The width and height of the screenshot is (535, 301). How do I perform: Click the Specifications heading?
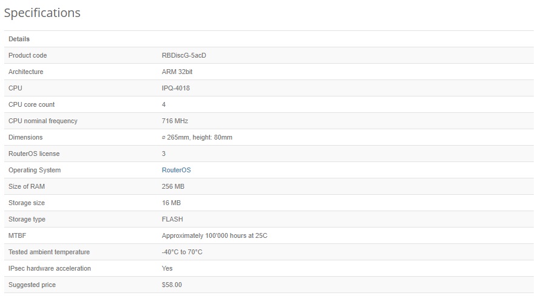pyautogui.click(x=42, y=13)
